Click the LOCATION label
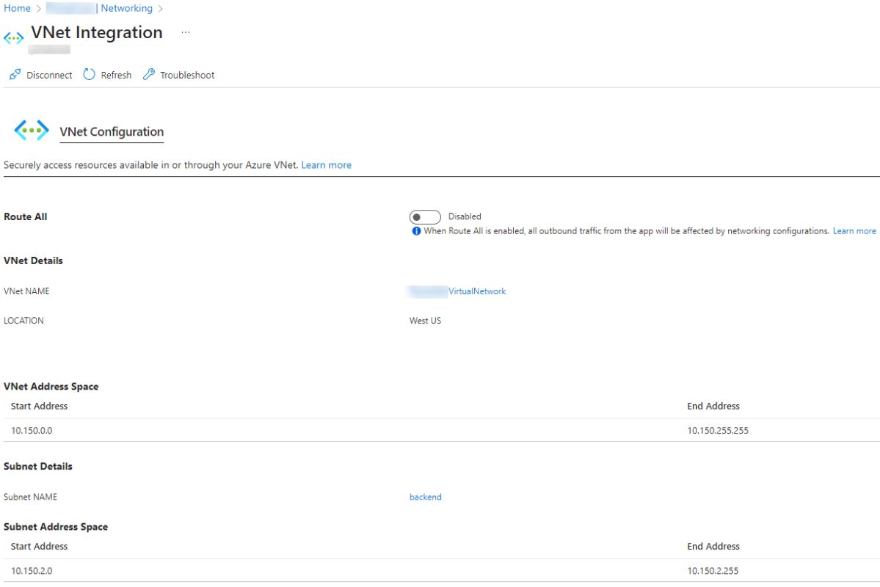The height and width of the screenshot is (587, 880). pos(23,321)
